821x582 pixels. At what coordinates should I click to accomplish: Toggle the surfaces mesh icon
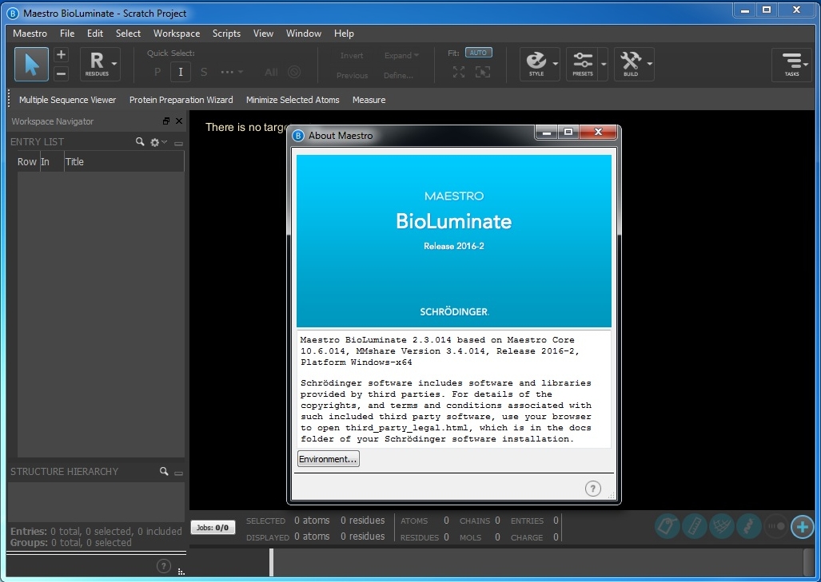[x=722, y=526]
